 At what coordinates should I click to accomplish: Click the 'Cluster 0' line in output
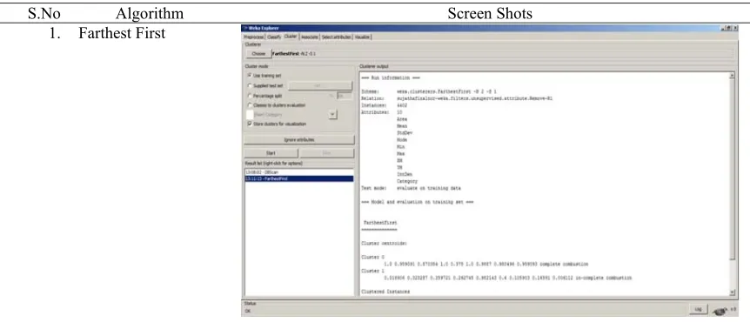[x=373, y=257]
